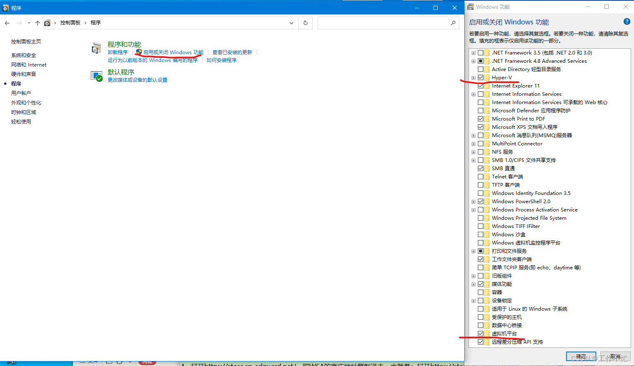
Task: Expand Internet Information Services node
Action: (x=473, y=94)
